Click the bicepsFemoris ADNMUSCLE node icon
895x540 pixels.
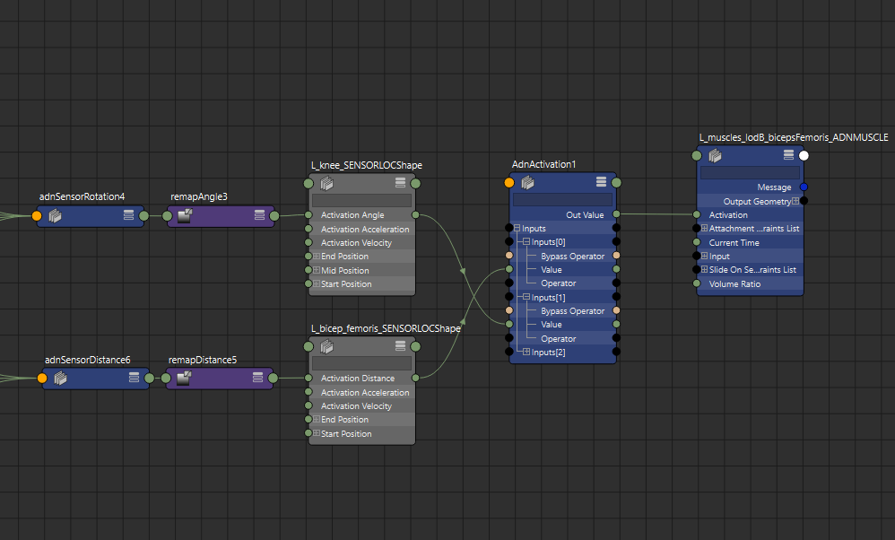pyautogui.click(x=717, y=155)
